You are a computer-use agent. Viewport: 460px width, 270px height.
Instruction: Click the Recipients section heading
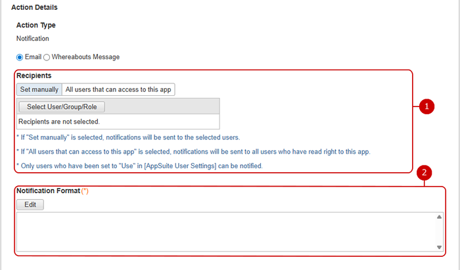(x=34, y=76)
